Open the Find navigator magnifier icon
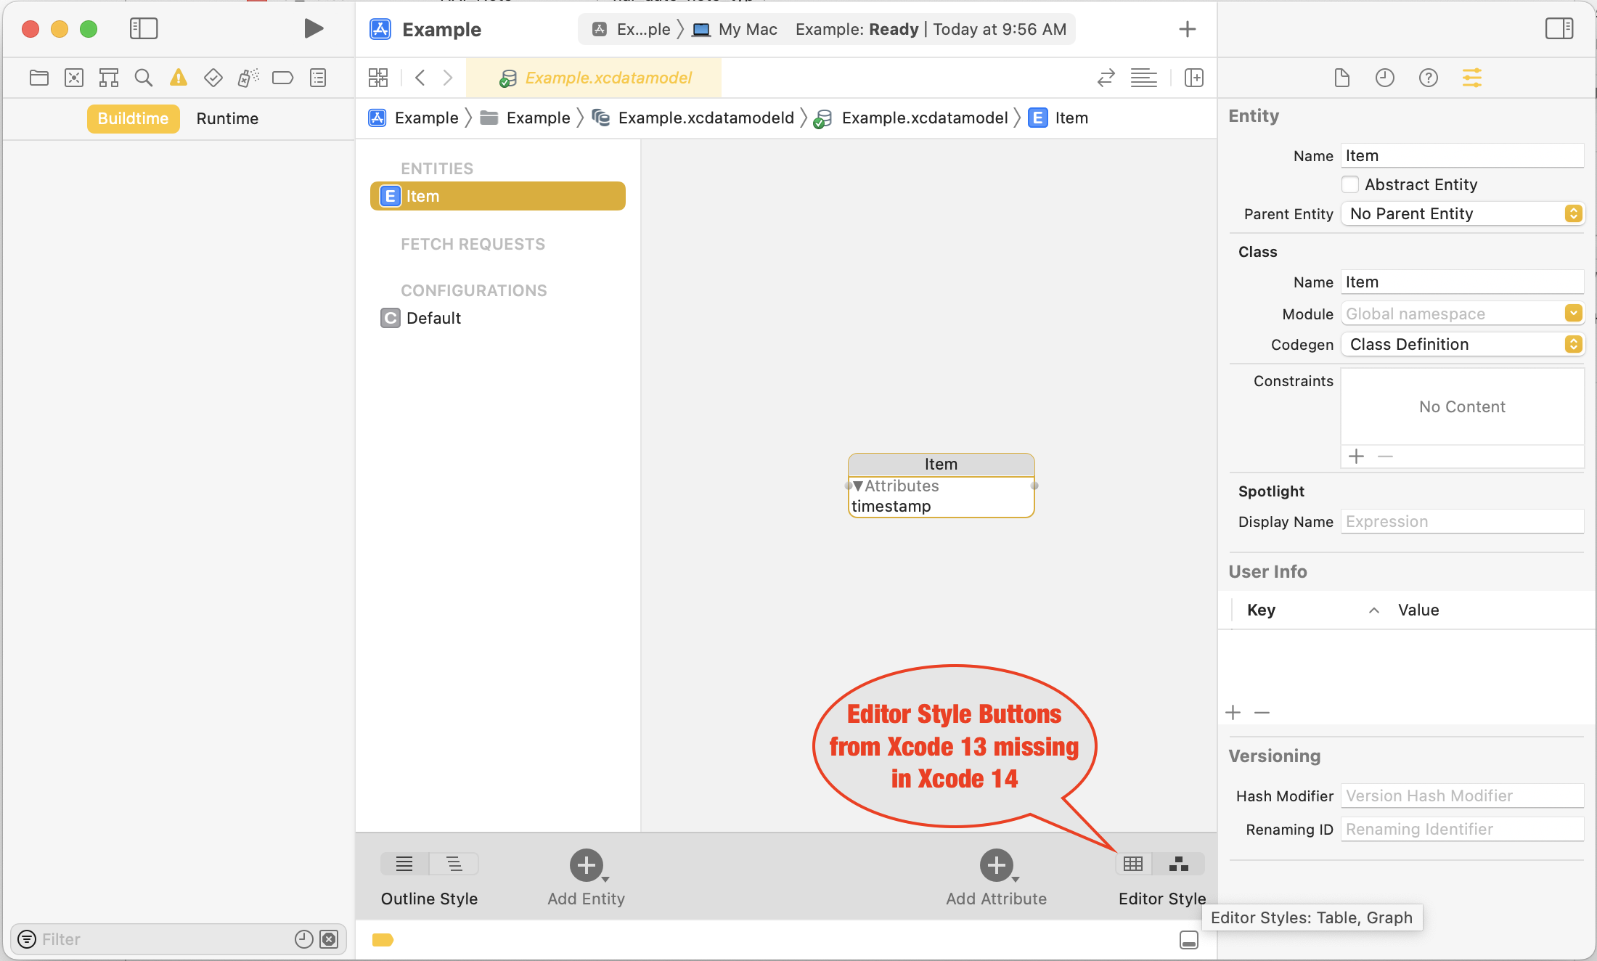Viewport: 1597px width, 961px height. point(144,78)
